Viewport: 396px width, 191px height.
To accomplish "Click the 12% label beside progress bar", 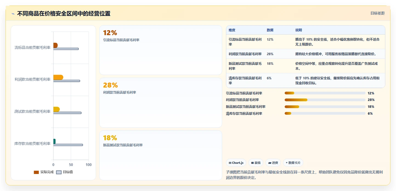I will [x=371, y=93].
